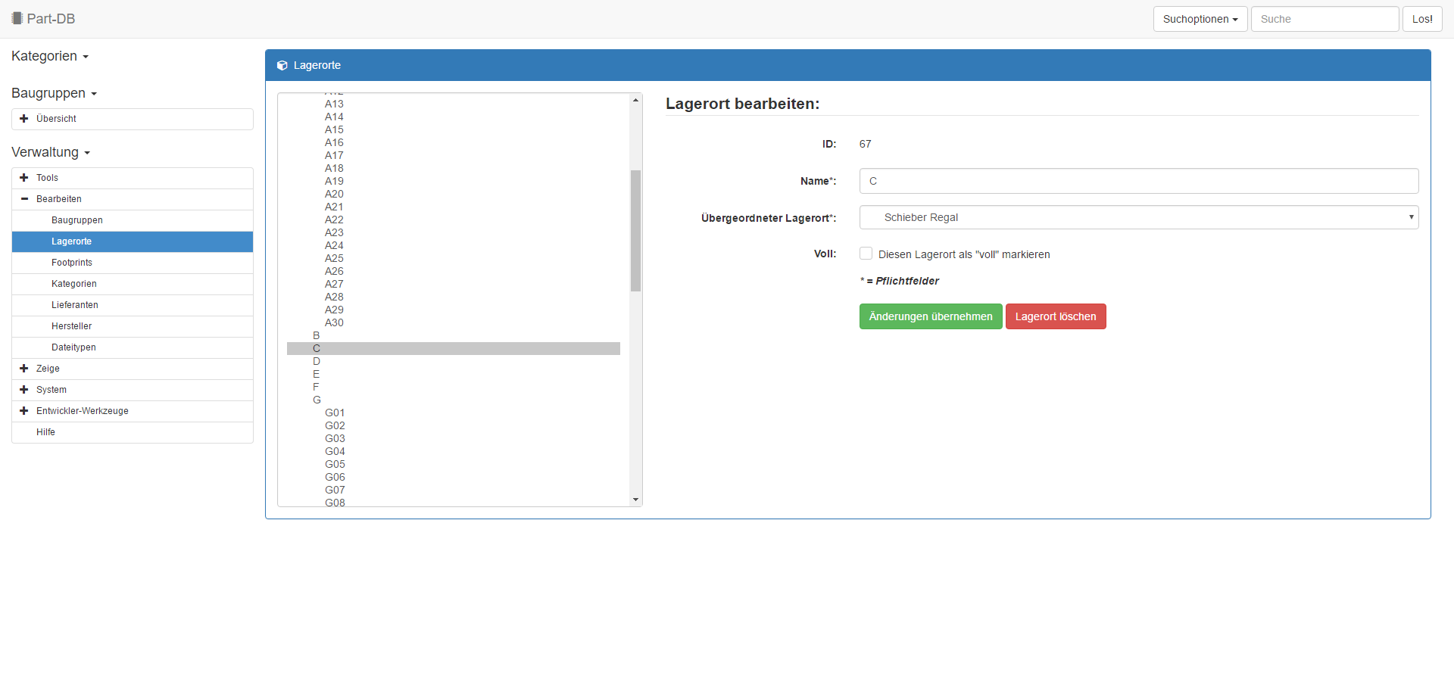Open the Suchoptionen dropdown
The width and height of the screenshot is (1454, 682).
pyautogui.click(x=1200, y=19)
